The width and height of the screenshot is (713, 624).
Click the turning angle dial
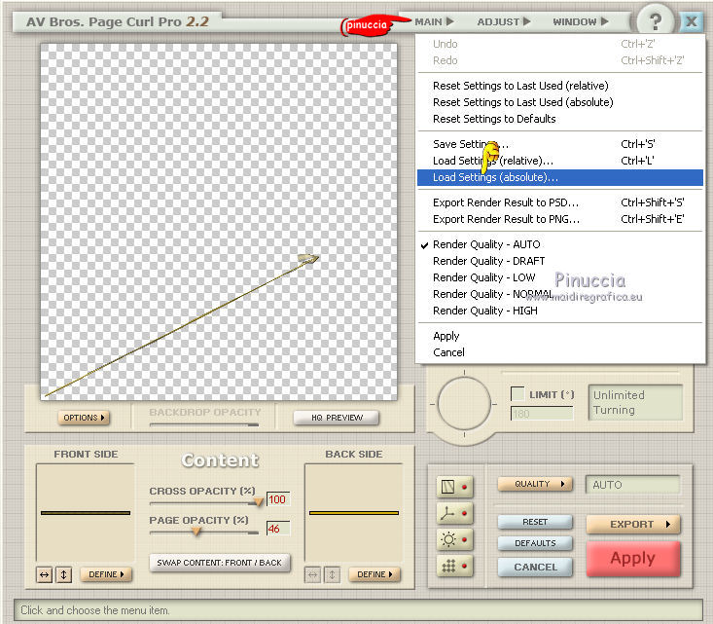coord(464,403)
